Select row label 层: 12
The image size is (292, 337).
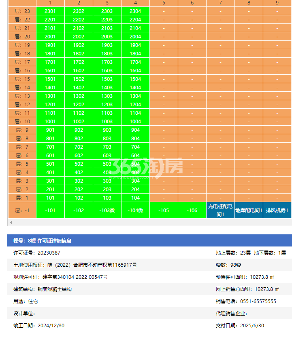(22, 105)
